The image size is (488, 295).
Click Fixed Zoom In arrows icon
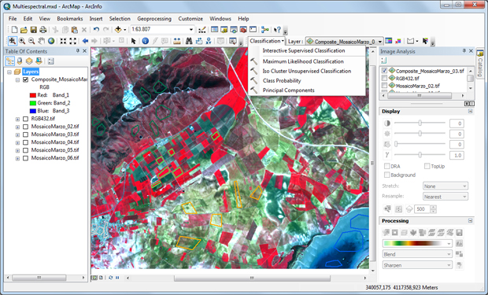(63, 41)
